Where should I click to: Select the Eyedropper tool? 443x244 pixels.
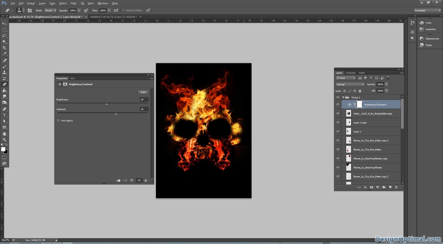point(4,54)
